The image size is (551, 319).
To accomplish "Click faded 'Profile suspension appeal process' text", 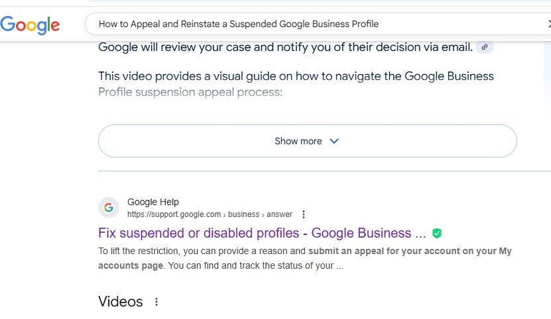I will coord(190,92).
